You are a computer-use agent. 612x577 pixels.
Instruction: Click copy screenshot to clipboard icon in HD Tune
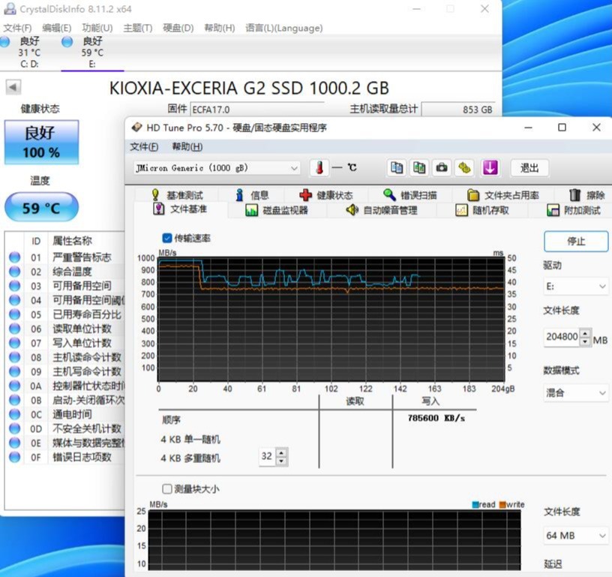coord(419,168)
